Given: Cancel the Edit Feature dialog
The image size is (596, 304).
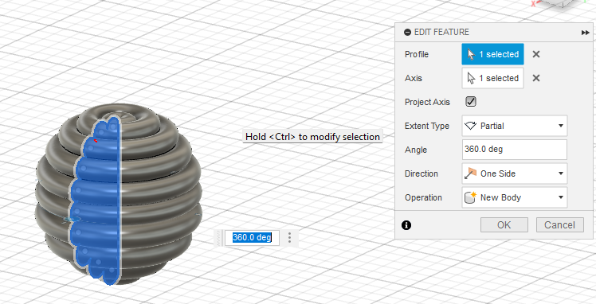Looking at the screenshot, I should click(560, 225).
